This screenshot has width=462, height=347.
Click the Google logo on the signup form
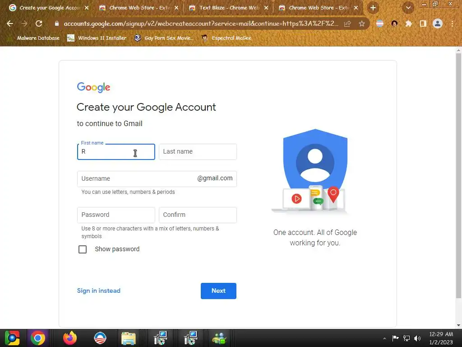[93, 87]
